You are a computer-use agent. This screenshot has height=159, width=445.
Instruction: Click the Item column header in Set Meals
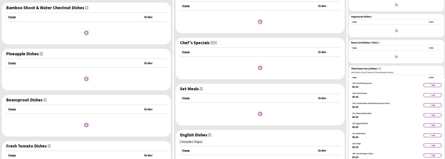tap(186, 98)
